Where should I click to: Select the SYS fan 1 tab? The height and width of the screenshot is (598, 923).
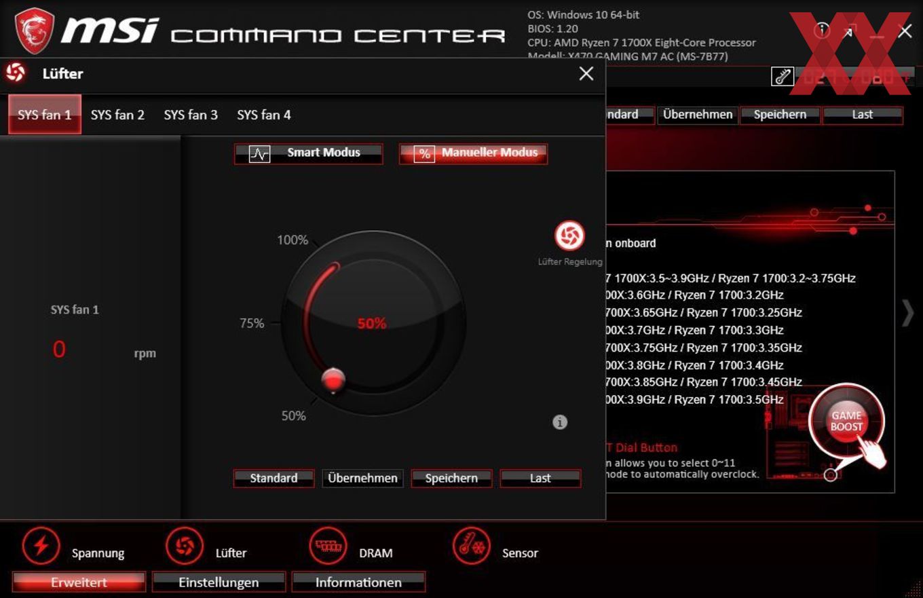click(45, 115)
